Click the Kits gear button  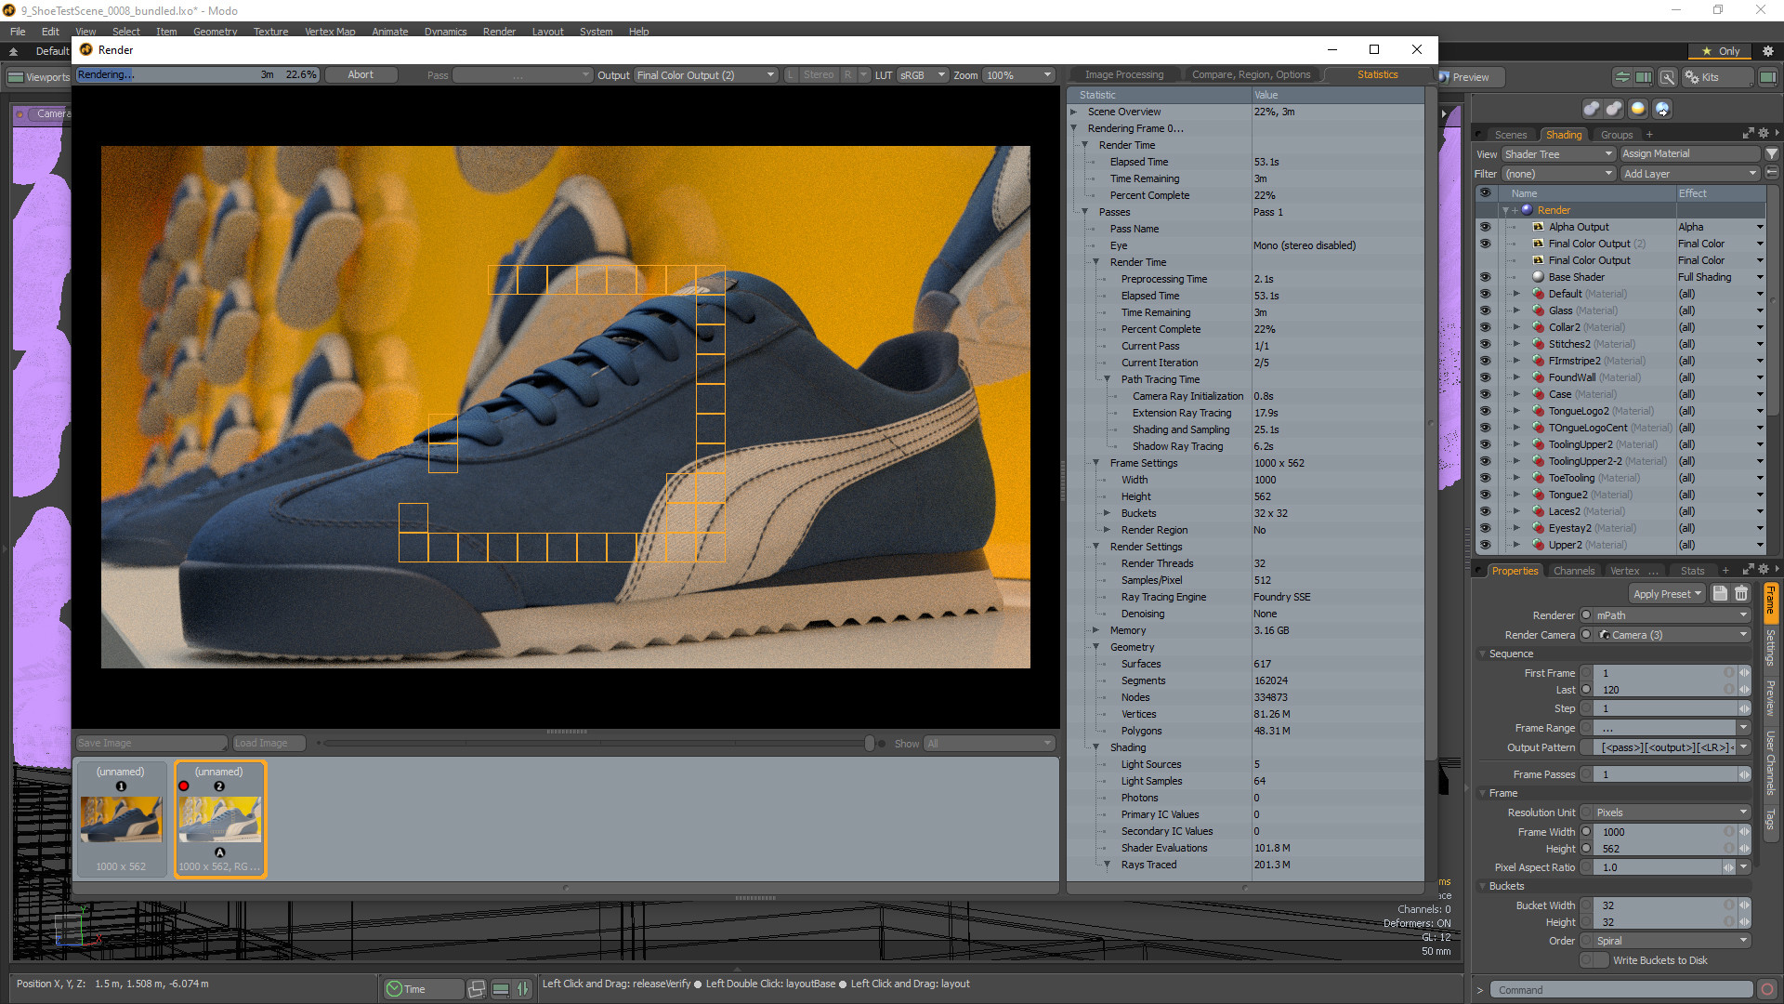(x=1717, y=77)
